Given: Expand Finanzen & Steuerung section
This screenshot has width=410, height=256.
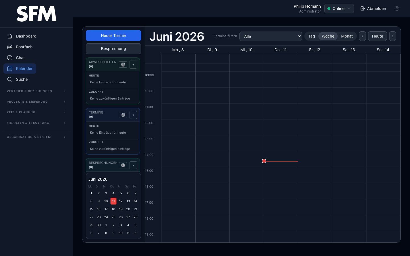Looking at the screenshot, I should point(36,123).
